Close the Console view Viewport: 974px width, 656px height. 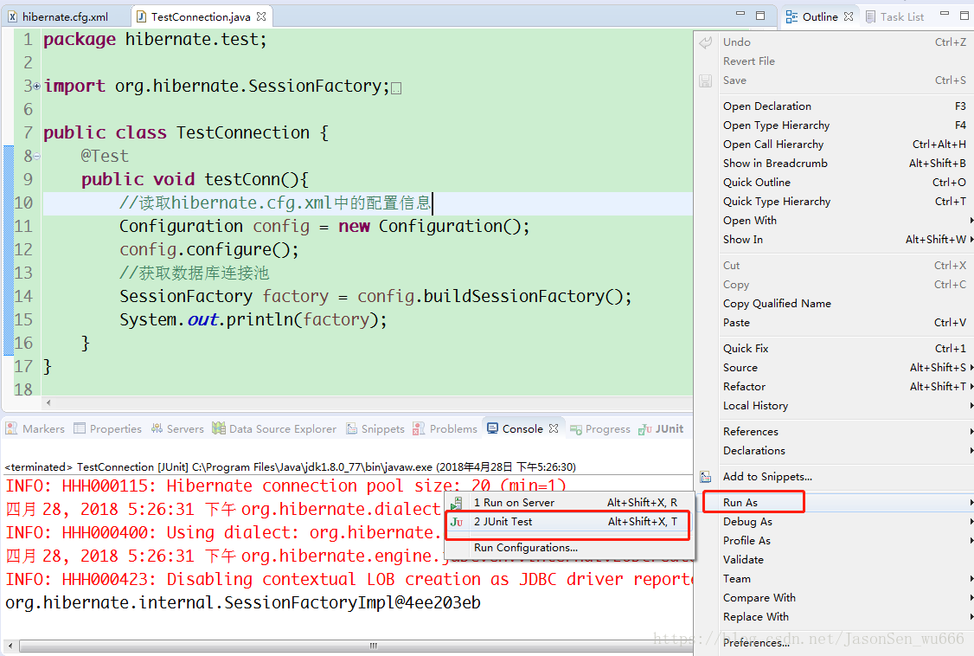(554, 428)
